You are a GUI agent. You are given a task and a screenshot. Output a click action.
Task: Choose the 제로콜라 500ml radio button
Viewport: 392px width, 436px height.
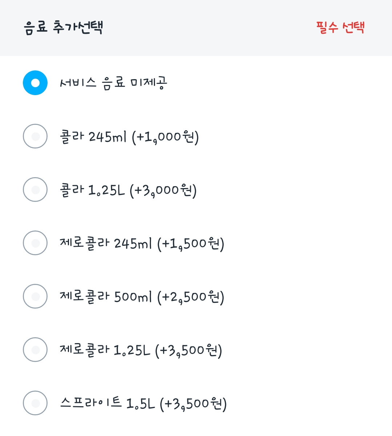pos(35,296)
